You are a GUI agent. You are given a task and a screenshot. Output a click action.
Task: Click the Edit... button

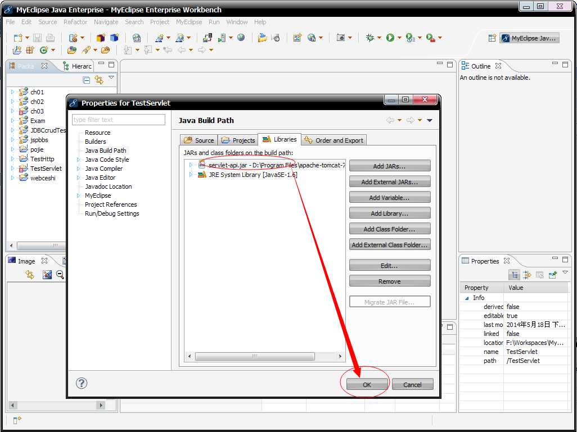click(389, 266)
